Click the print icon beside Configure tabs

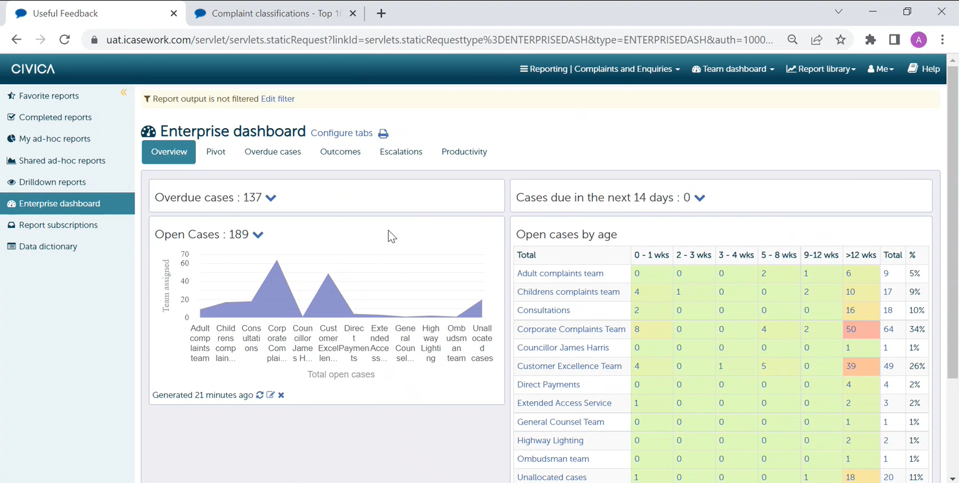(383, 134)
